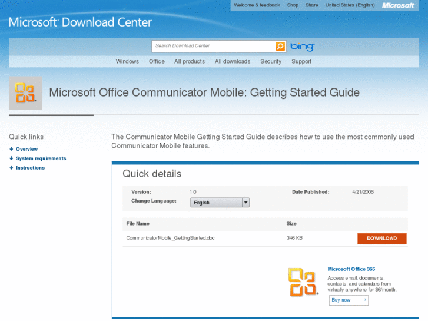Open the Microsoft Office 365 link
The width and height of the screenshot is (428, 321).
tap(351, 269)
